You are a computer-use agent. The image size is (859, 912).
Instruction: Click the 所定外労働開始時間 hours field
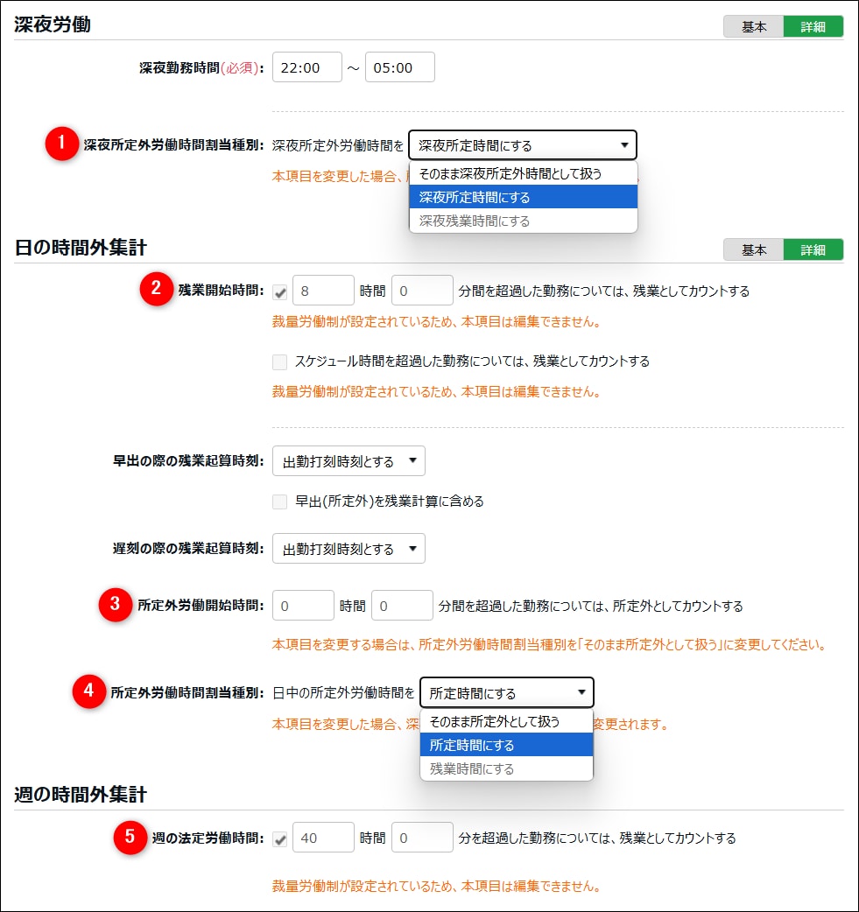pos(303,606)
